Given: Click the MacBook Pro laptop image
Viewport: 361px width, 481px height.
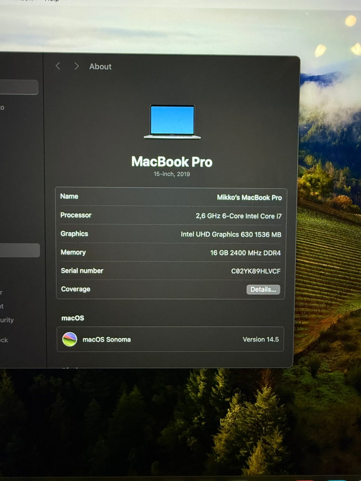Looking at the screenshot, I should coord(172,122).
